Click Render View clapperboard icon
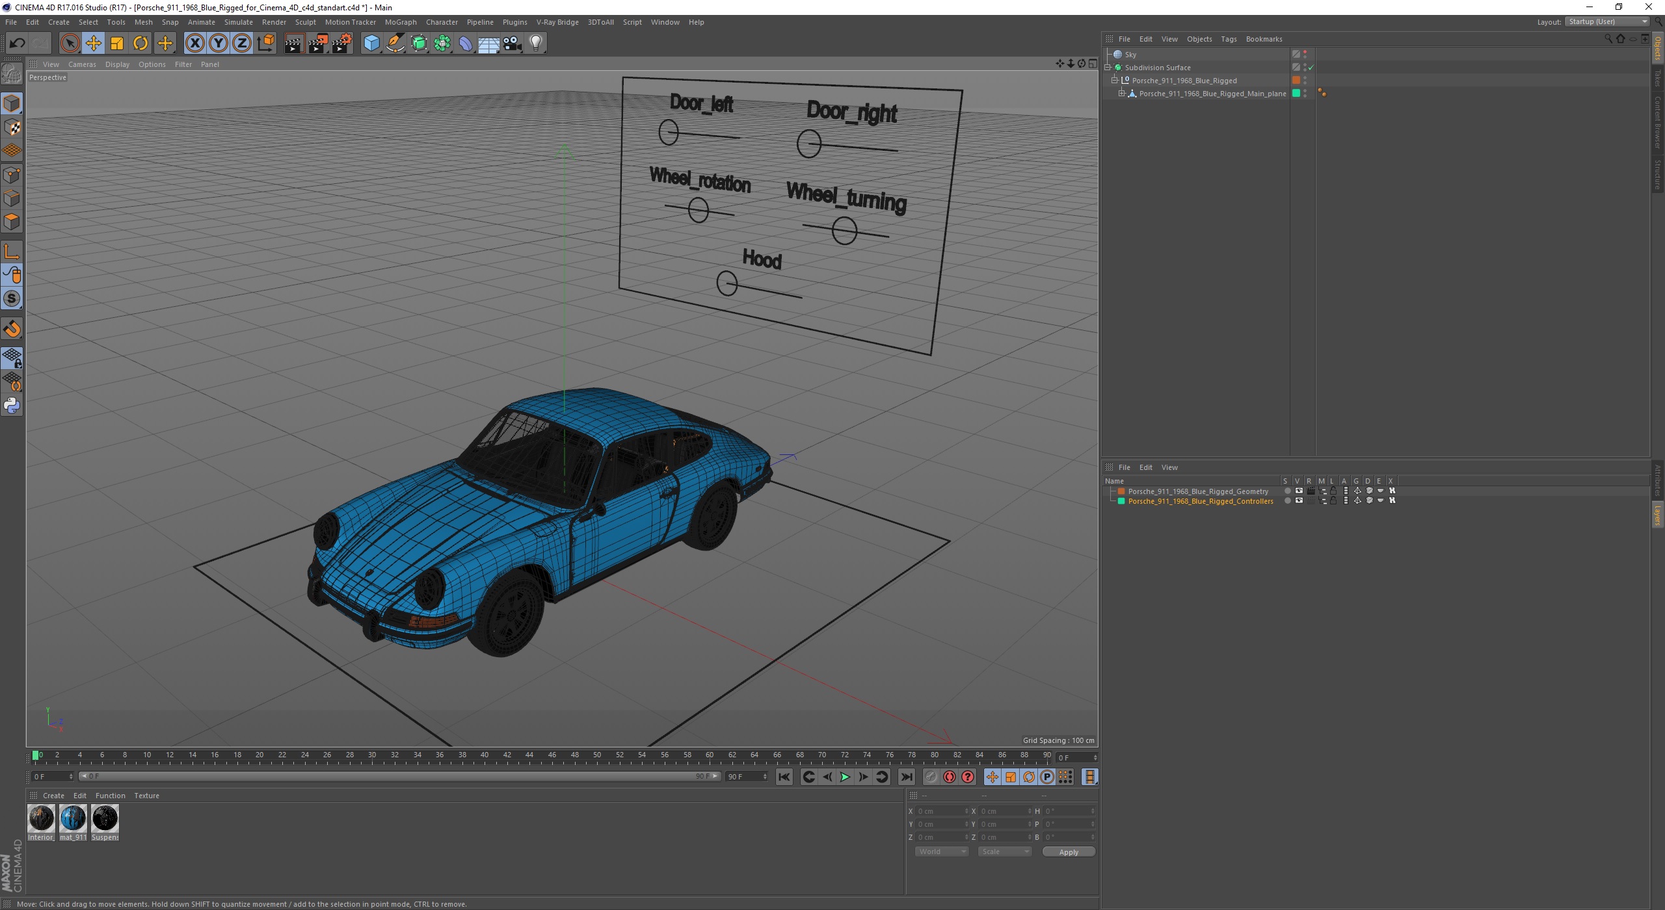The height and width of the screenshot is (910, 1665). 294,43
